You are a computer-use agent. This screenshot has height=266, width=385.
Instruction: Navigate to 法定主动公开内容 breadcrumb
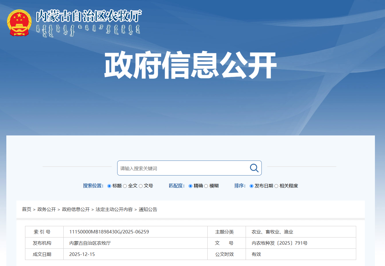(x=114, y=210)
